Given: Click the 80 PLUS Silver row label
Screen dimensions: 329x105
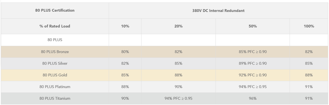Looking at the screenshot, I should [55, 63].
